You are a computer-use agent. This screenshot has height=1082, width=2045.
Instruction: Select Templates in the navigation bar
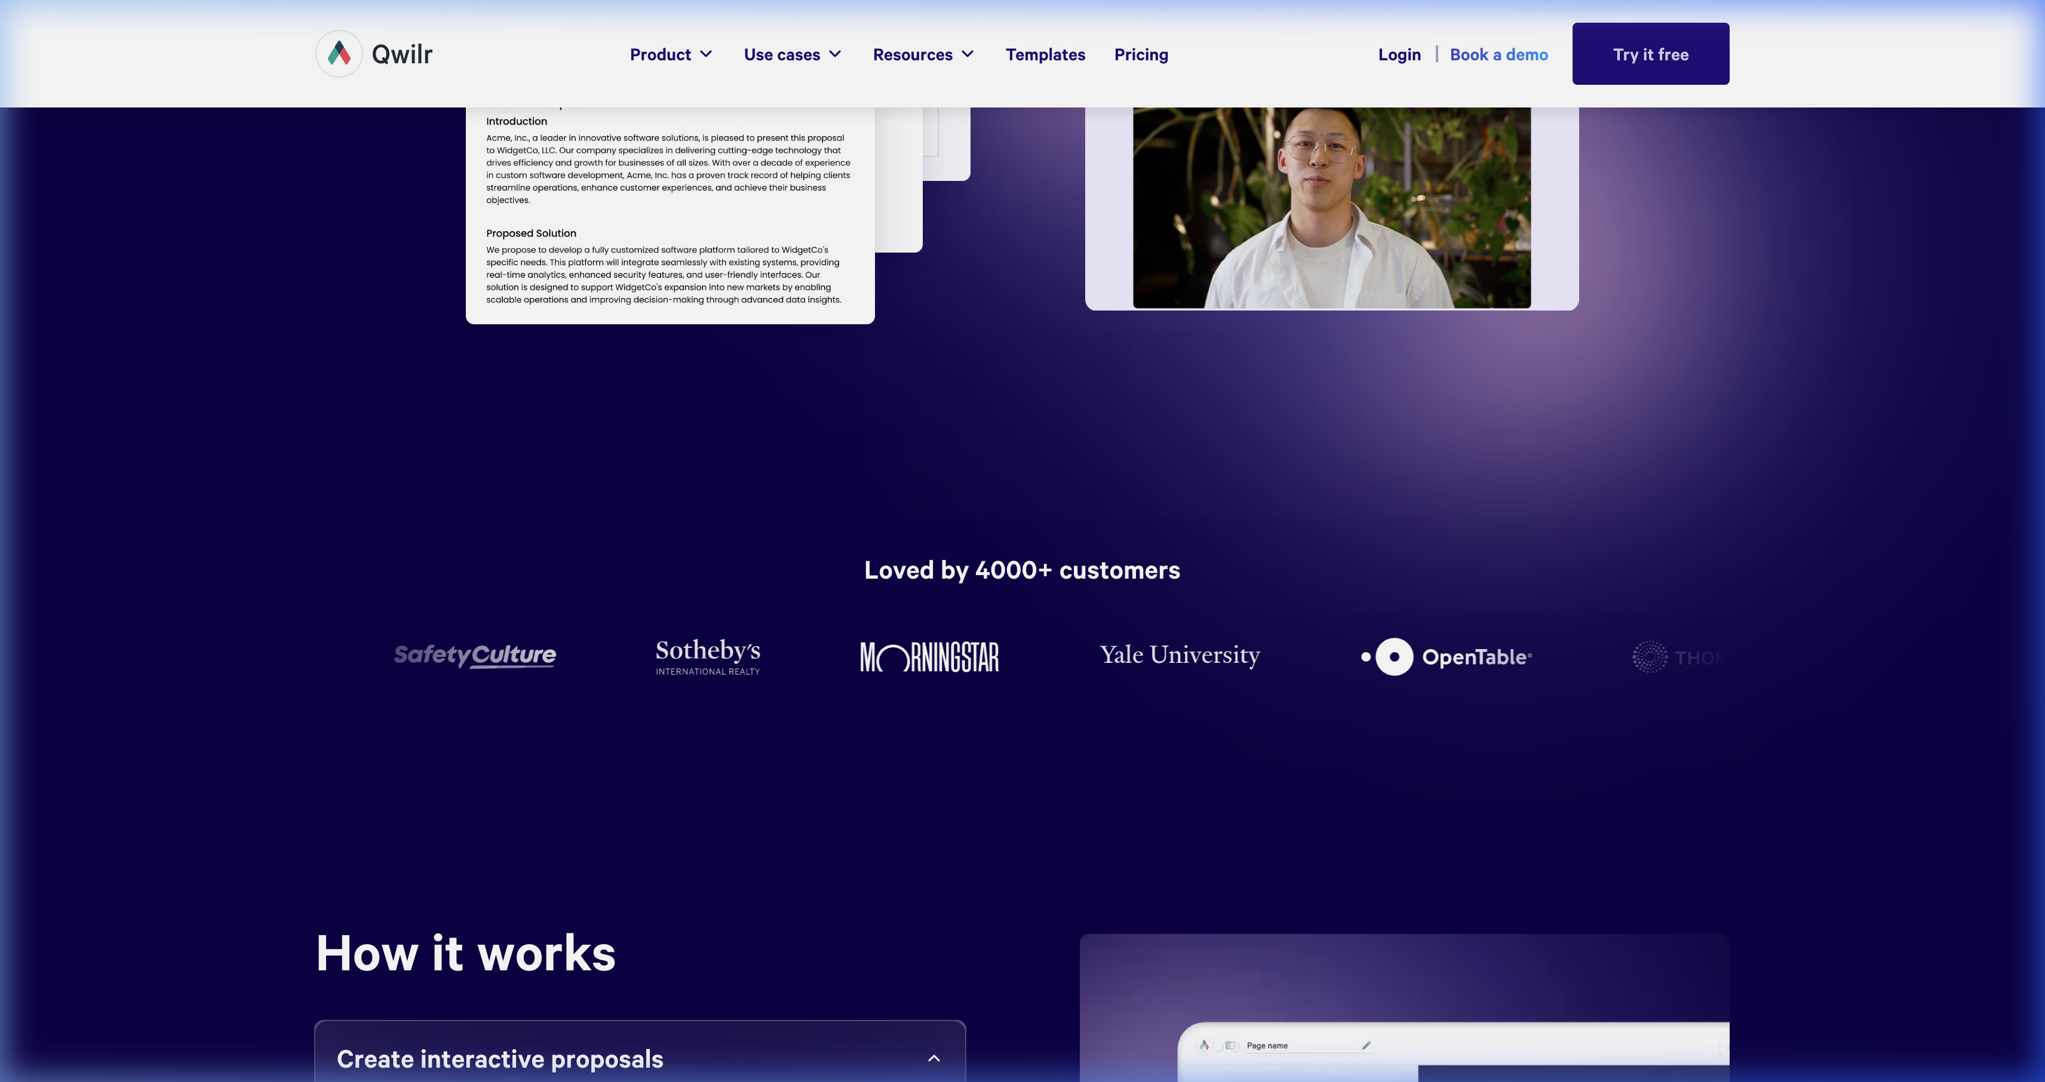tap(1046, 54)
